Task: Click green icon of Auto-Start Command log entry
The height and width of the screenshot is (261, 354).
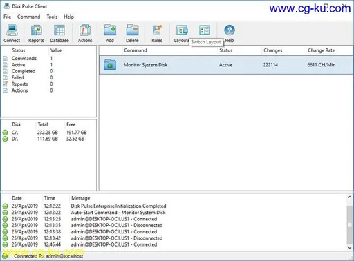Action: (x=6, y=213)
